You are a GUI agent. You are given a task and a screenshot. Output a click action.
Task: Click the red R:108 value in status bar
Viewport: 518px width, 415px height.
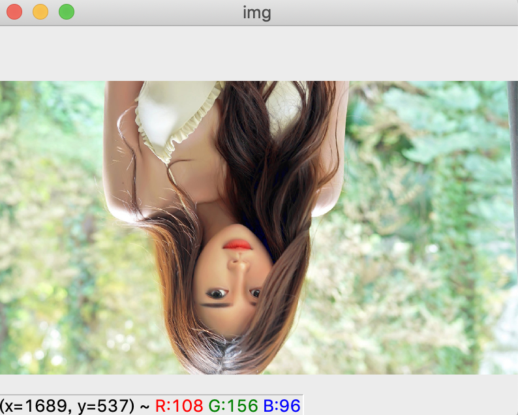click(x=179, y=406)
